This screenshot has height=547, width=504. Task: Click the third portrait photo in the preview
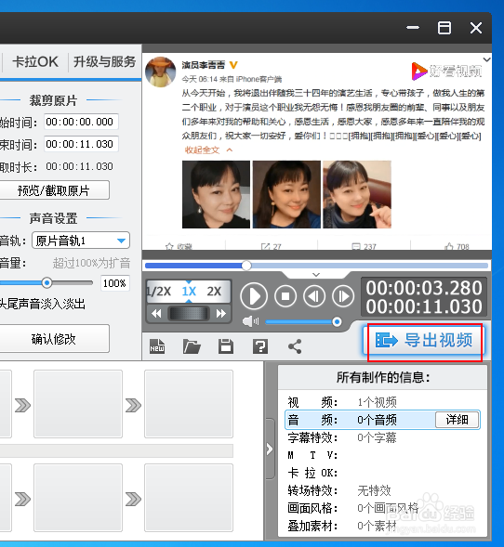pyautogui.click(x=357, y=194)
